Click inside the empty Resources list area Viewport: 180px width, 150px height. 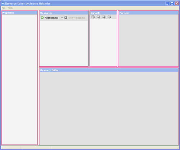tap(64, 43)
